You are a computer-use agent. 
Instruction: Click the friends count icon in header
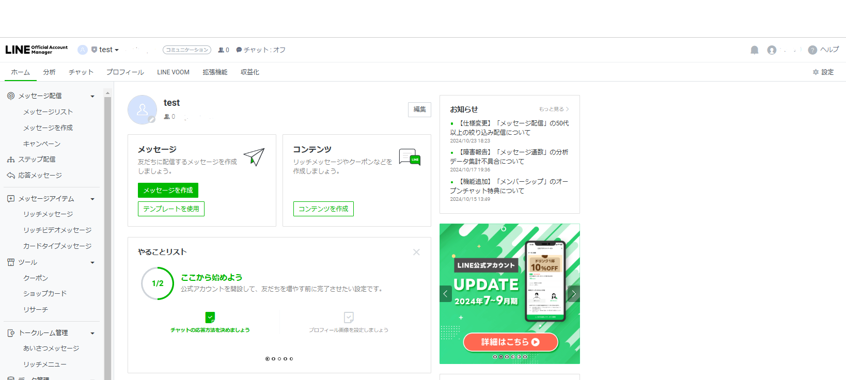(x=221, y=50)
